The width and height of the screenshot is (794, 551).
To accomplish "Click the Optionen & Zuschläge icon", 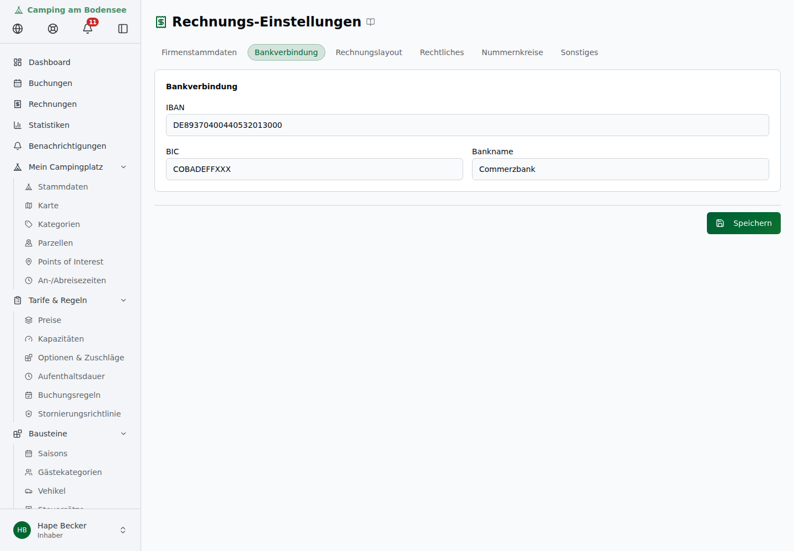I will pyautogui.click(x=29, y=358).
